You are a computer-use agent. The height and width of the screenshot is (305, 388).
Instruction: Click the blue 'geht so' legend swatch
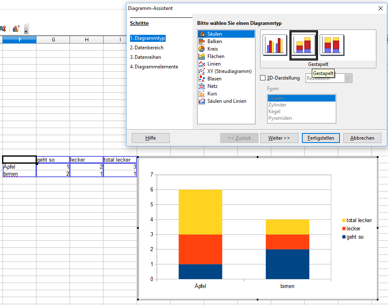[x=344, y=237]
